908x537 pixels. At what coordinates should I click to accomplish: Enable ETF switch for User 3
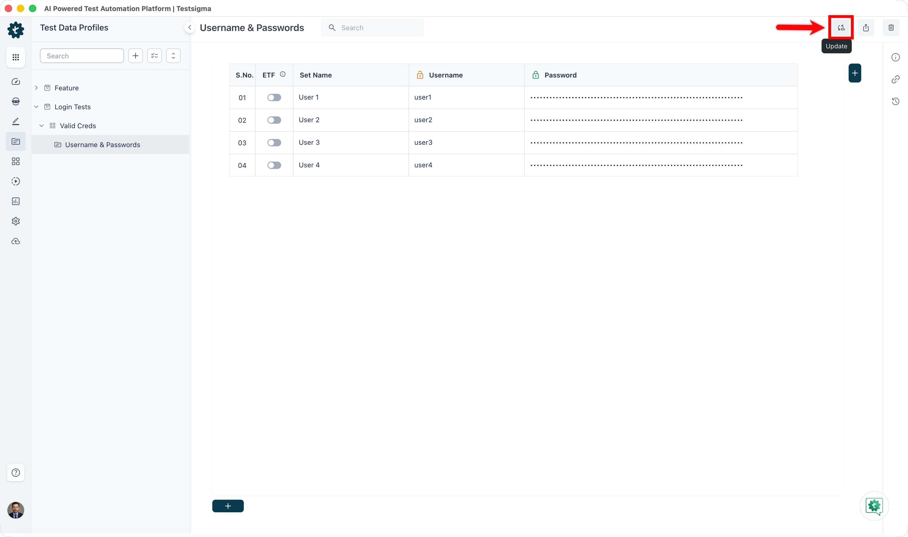coord(274,143)
